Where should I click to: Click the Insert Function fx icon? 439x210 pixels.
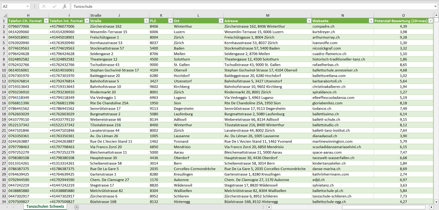click(64, 6)
